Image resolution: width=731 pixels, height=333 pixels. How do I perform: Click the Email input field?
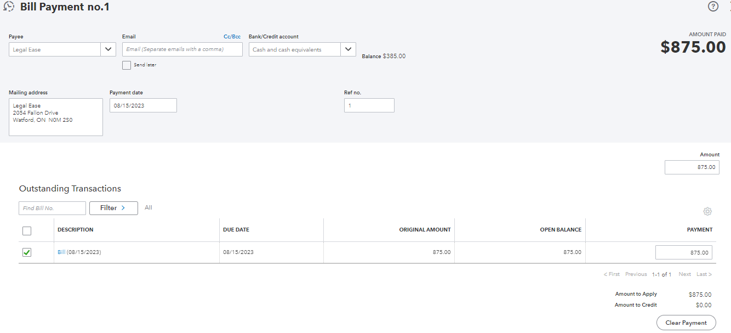click(x=182, y=49)
